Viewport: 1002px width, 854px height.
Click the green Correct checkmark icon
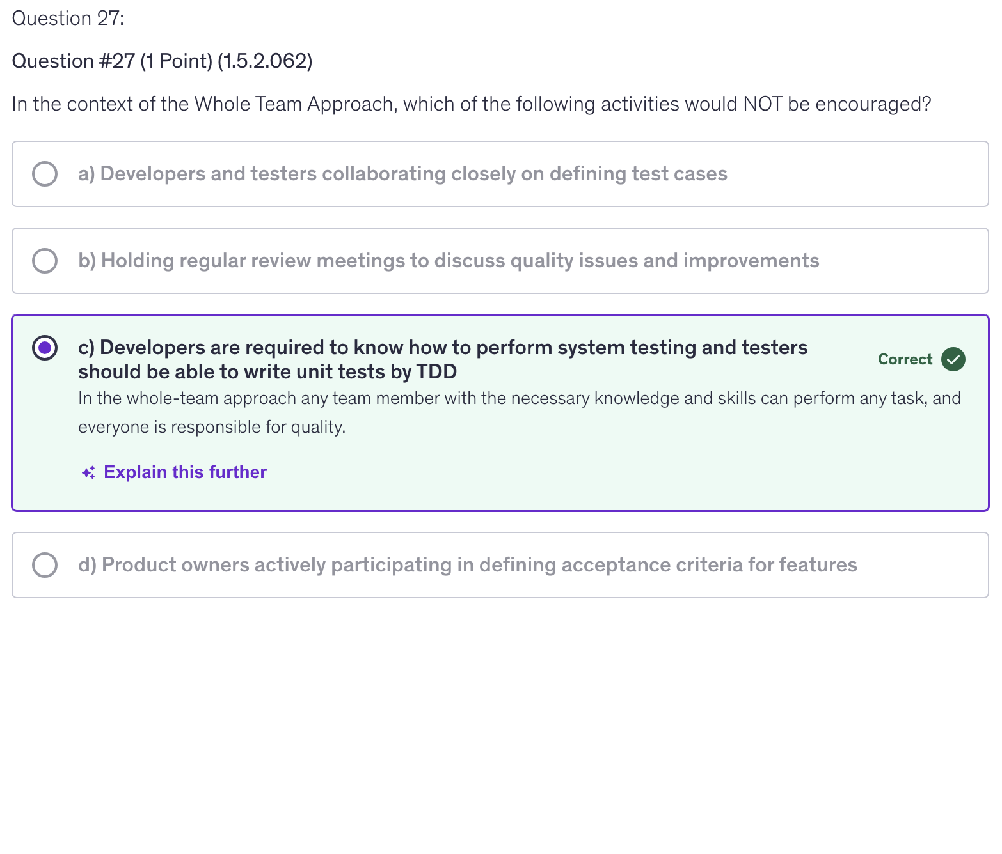tap(953, 359)
